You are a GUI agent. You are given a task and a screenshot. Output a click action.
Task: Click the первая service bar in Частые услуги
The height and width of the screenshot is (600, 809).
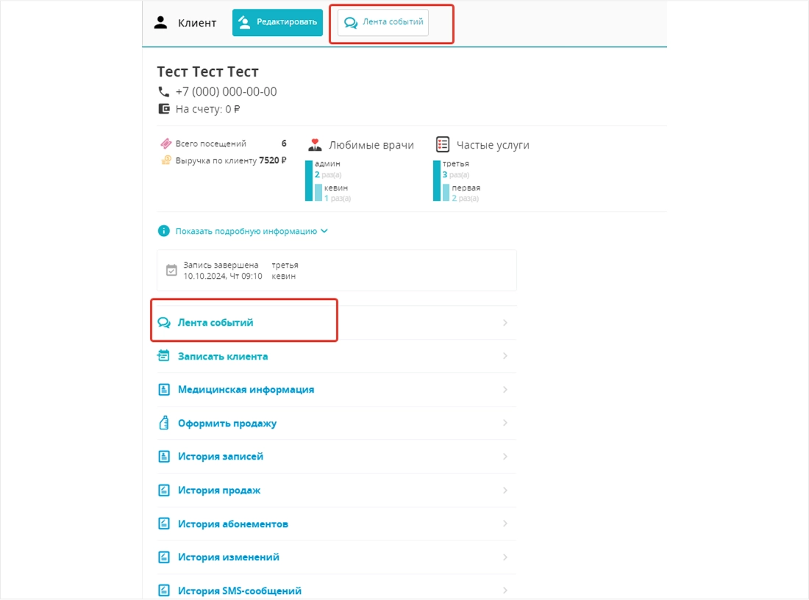point(446,193)
